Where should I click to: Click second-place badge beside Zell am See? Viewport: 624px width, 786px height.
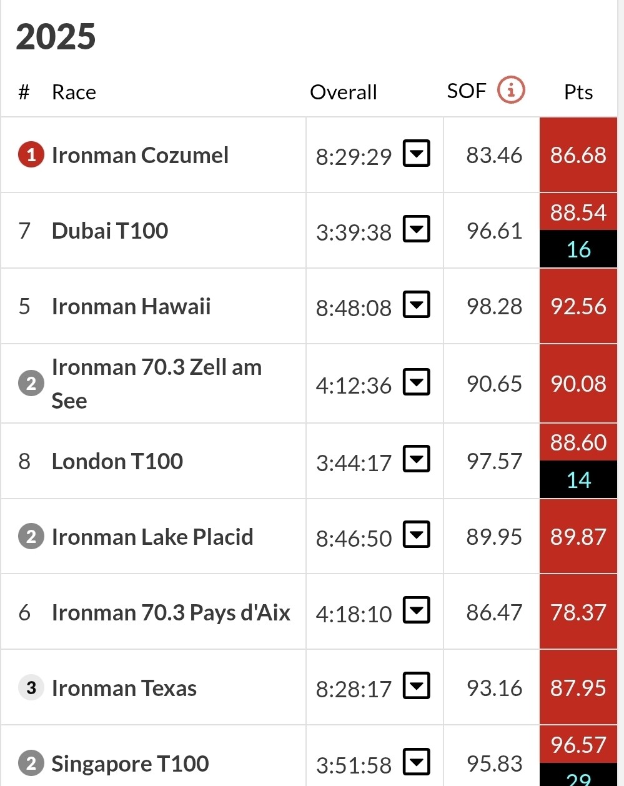click(x=31, y=383)
